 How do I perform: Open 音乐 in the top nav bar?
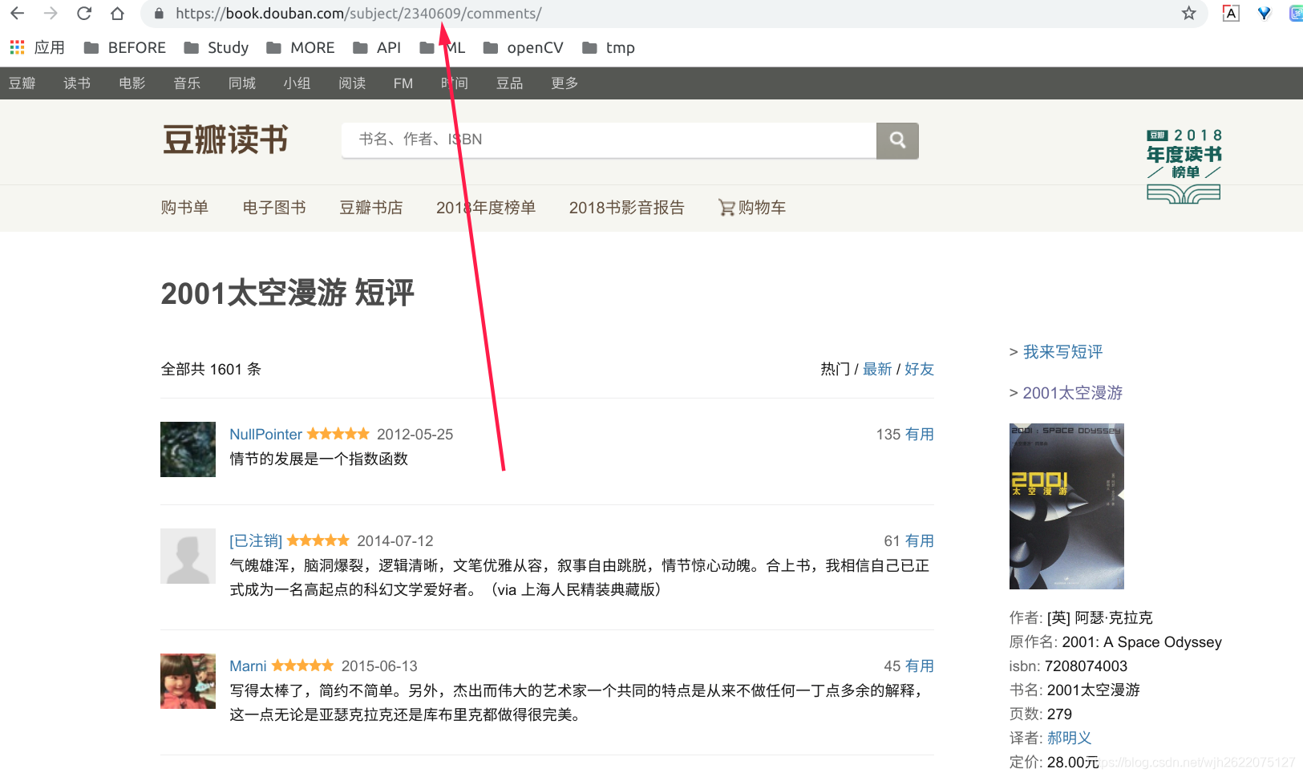tap(187, 83)
